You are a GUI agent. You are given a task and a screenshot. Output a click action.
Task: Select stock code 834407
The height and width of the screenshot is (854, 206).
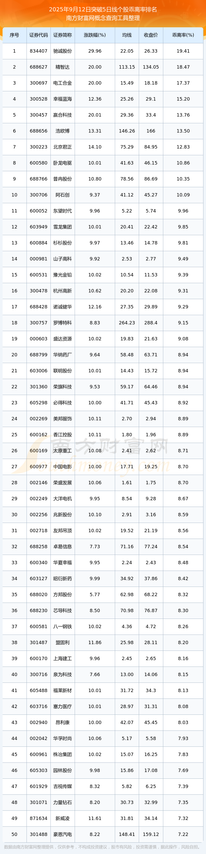point(38,51)
